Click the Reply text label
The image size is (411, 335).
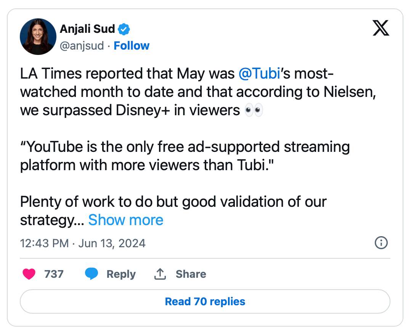pos(121,274)
